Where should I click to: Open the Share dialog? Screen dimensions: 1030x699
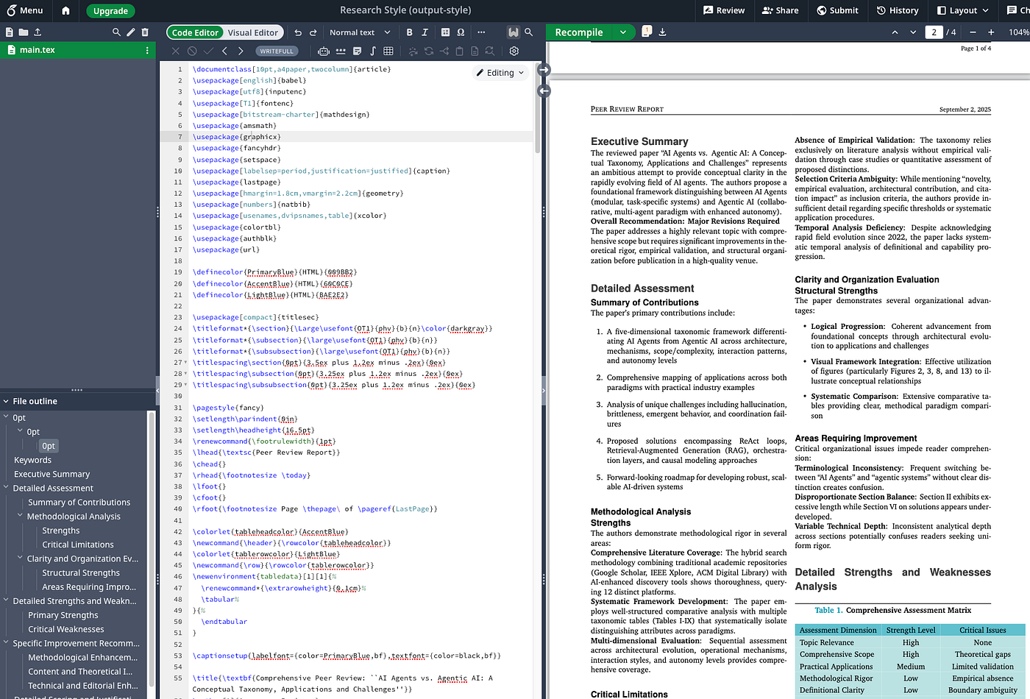[x=780, y=10]
